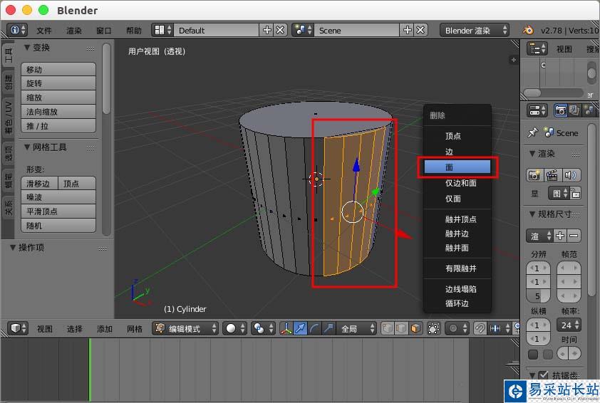The width and height of the screenshot is (600, 403).
Task: Switch to the Render properties camera tab
Action: click(x=561, y=110)
